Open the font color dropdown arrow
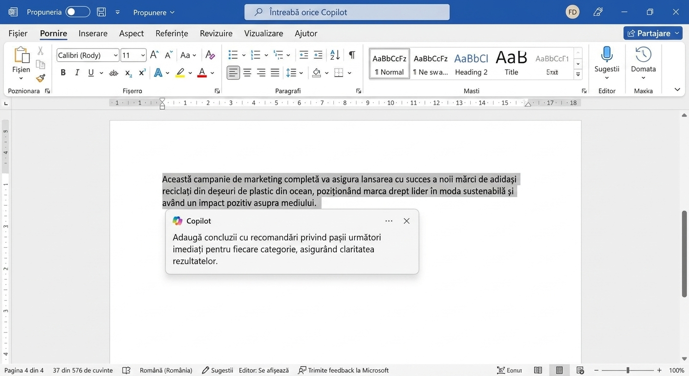 point(212,73)
